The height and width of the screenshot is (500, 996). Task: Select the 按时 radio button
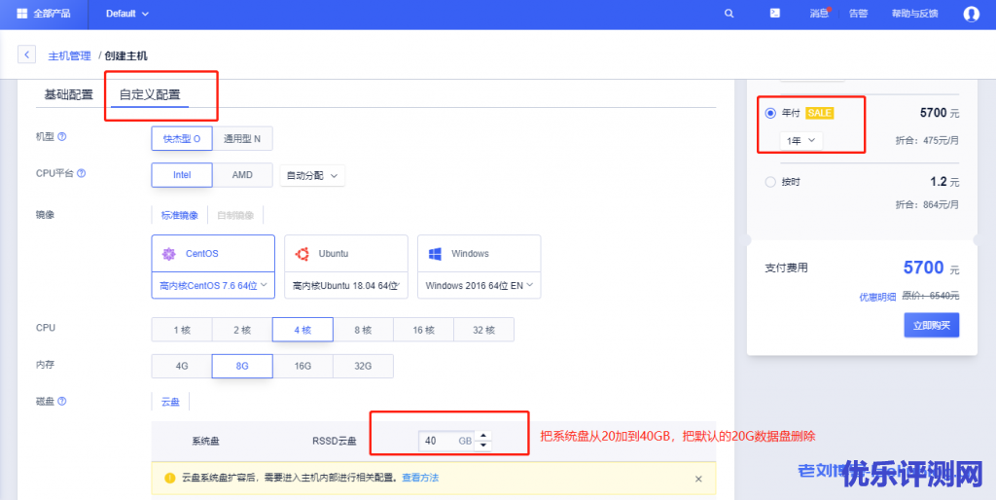pos(770,182)
